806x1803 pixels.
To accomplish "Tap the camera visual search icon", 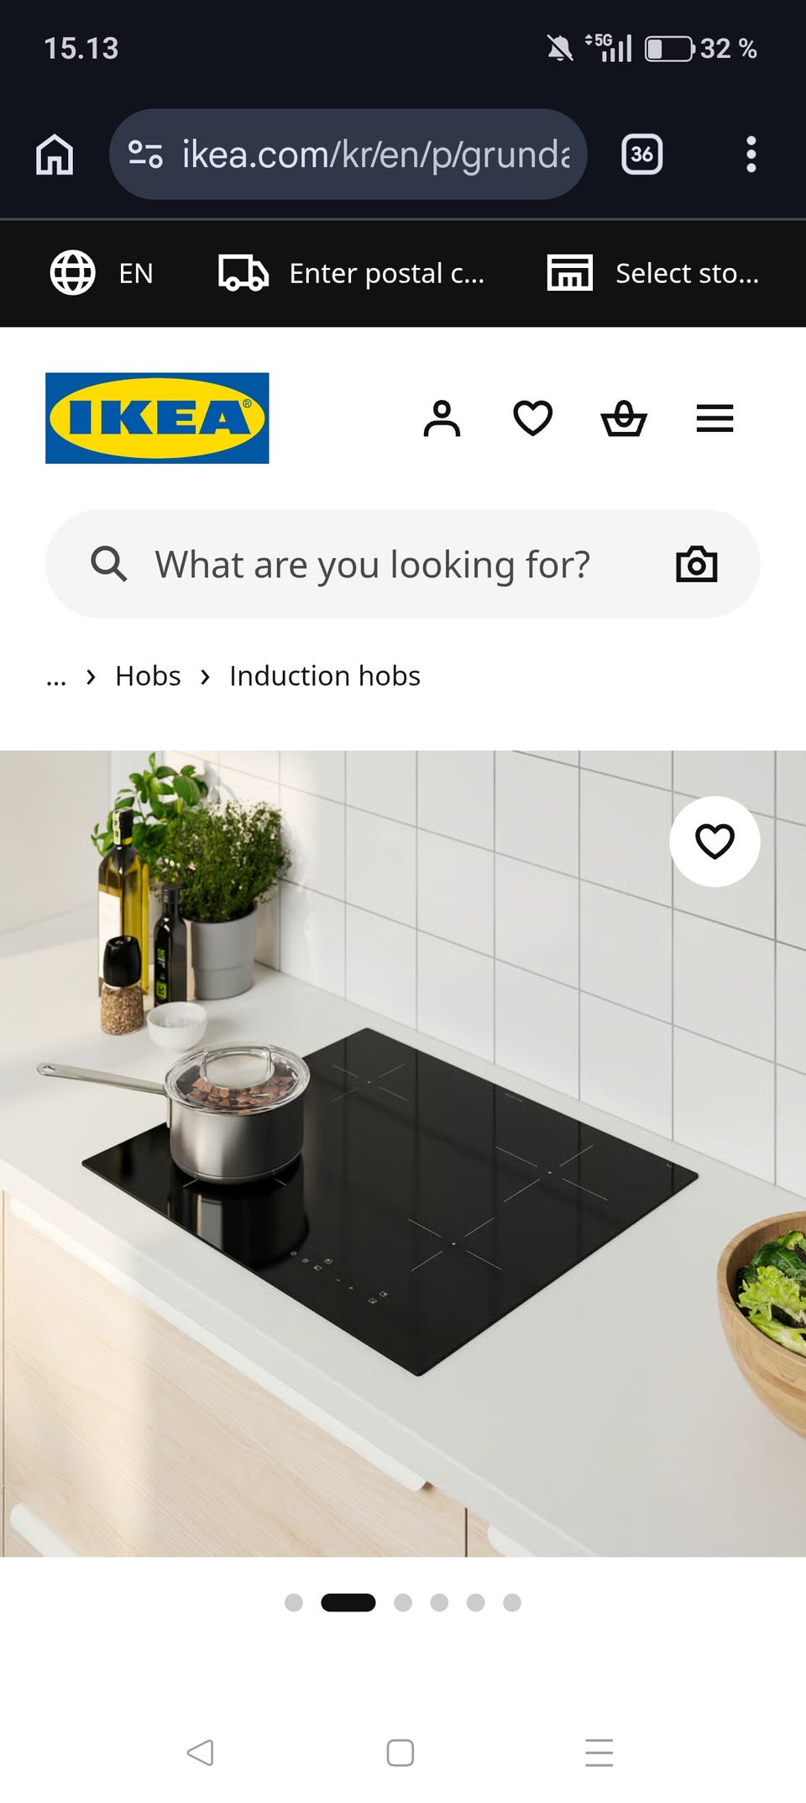I will (x=697, y=564).
